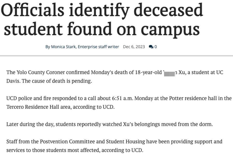Viewport: 233px width, 154px height.
Task: Click the sentence 'The cause of death is pending.'
Action: 57,81
